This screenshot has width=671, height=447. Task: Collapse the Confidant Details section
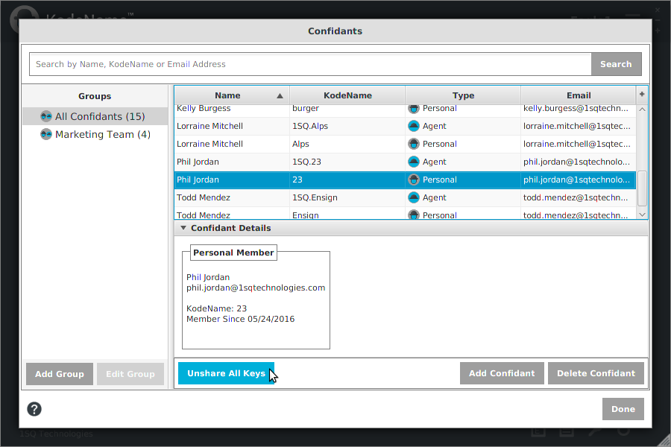183,228
